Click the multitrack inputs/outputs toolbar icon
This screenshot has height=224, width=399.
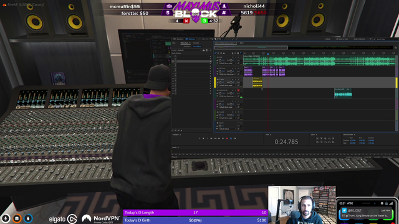(x=216, y=54)
